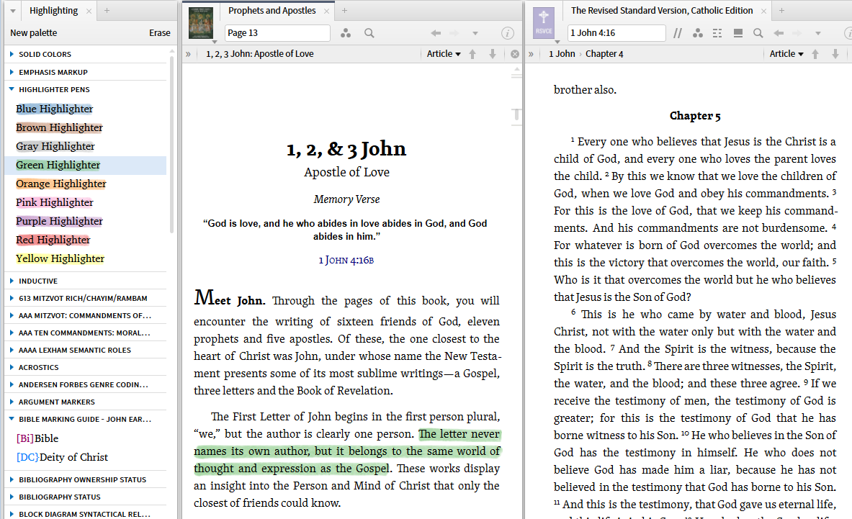Open Article dropdown in Prophets and Apostles
Image resolution: width=852 pixels, height=519 pixels.
(x=444, y=54)
